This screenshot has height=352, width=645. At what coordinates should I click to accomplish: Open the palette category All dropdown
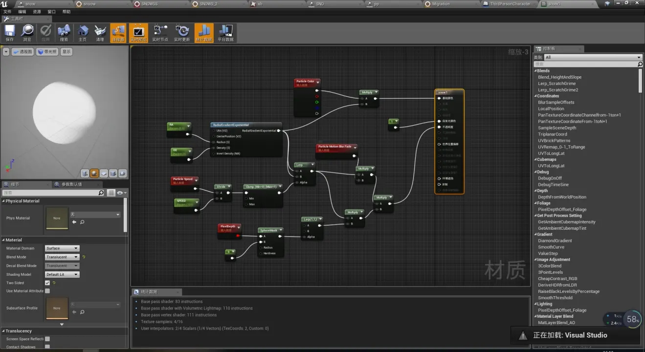tap(593, 57)
